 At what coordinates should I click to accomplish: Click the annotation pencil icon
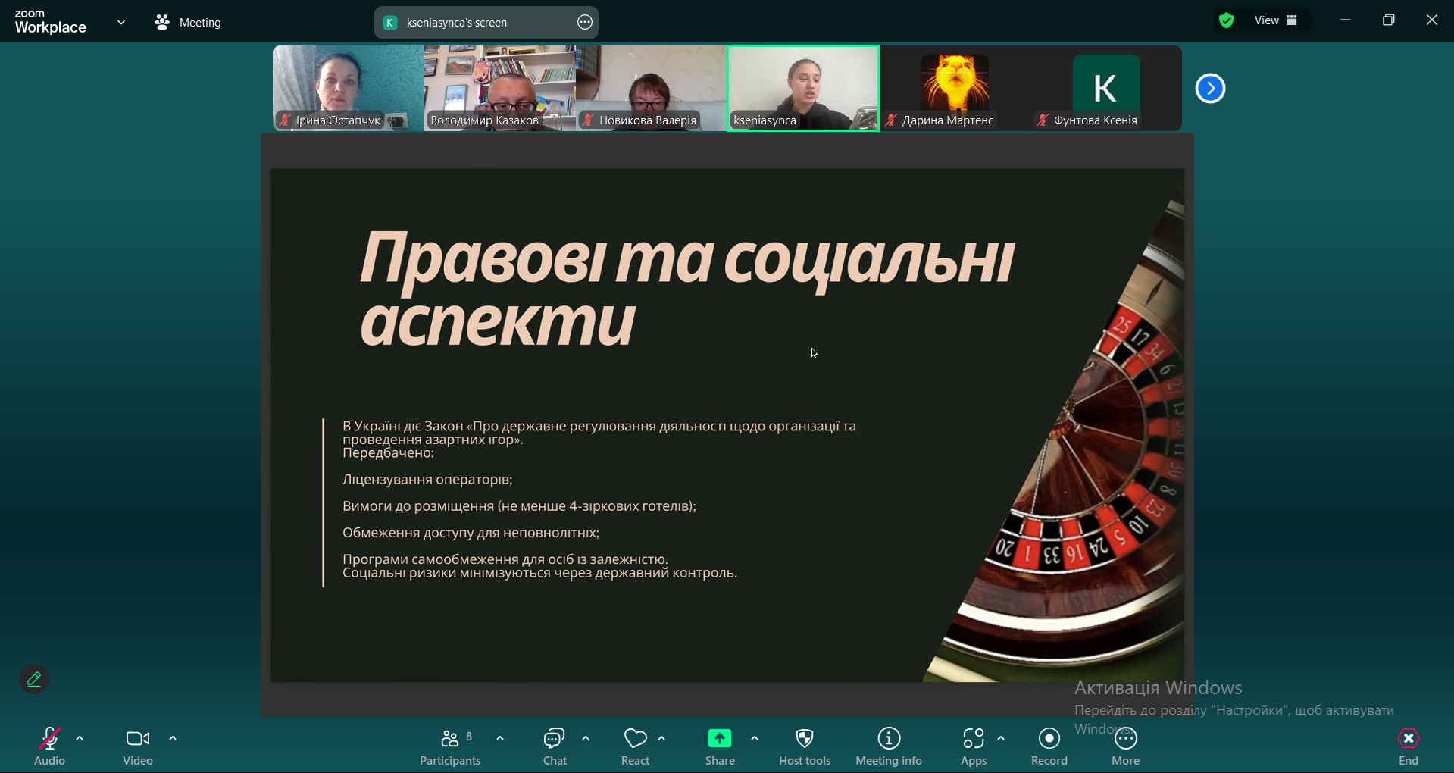34,680
